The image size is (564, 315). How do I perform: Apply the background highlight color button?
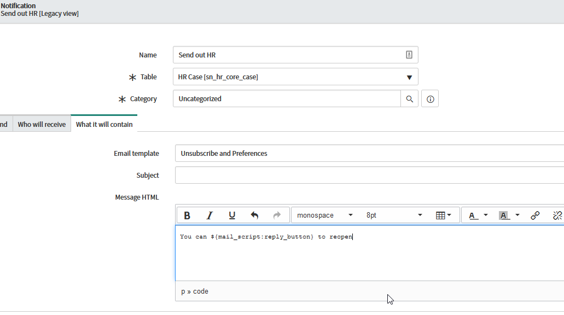click(x=504, y=215)
